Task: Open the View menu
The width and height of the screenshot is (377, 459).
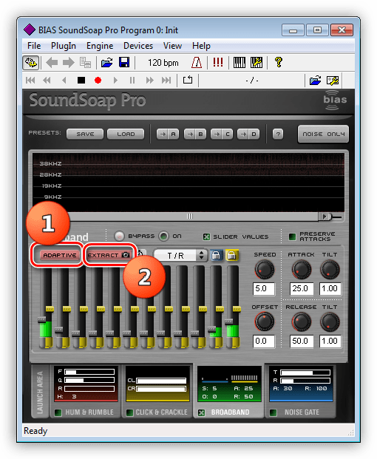Action: click(172, 46)
